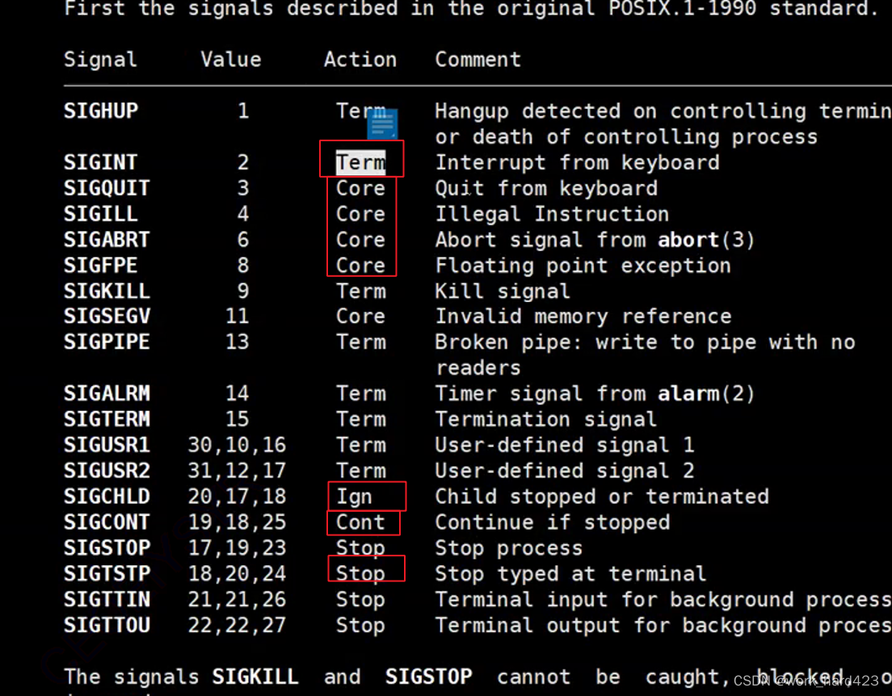The image size is (892, 696).
Task: Click the 'Interrupt from keyboard' comment
Action: (578, 163)
